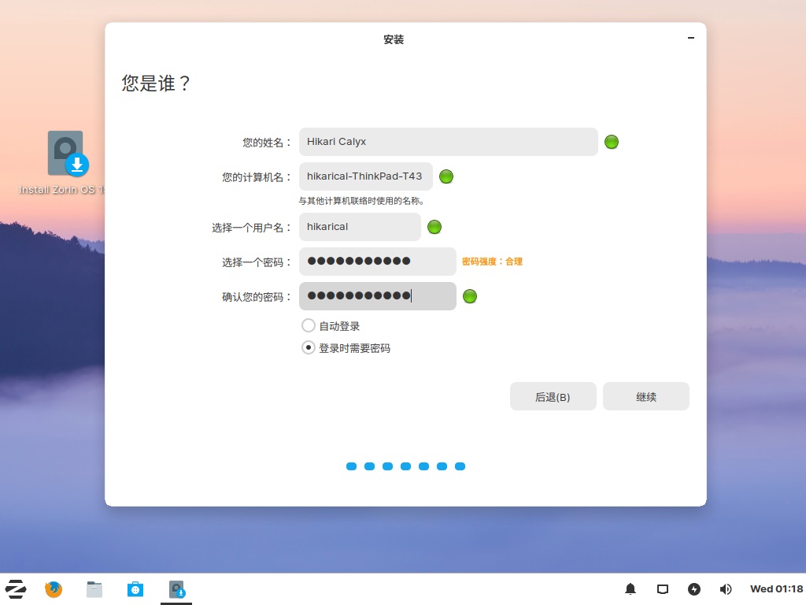Screen dimensions: 806x605
Task: Click the 后退(B) button to go back
Action: pyautogui.click(x=553, y=396)
